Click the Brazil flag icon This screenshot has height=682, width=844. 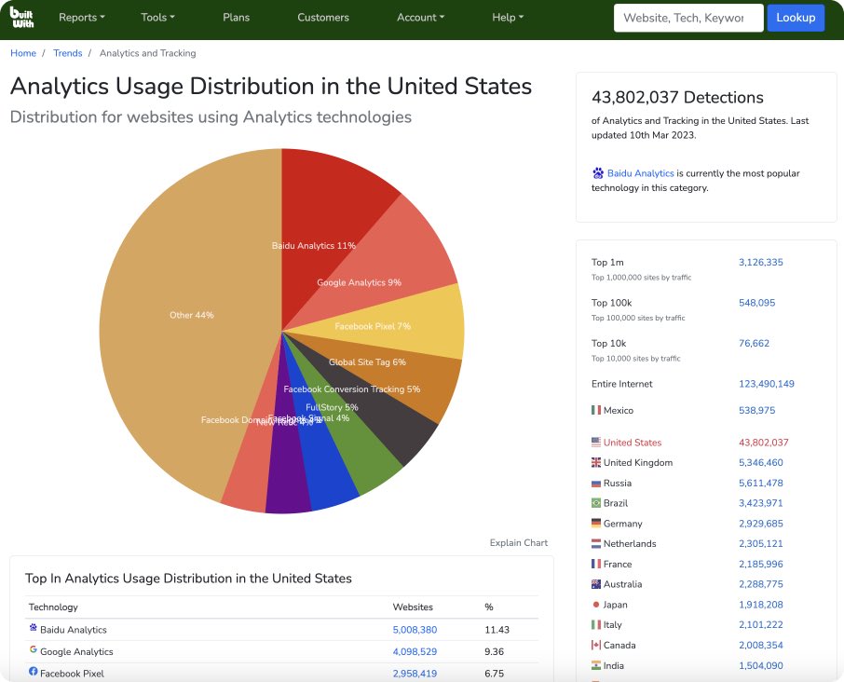(596, 503)
